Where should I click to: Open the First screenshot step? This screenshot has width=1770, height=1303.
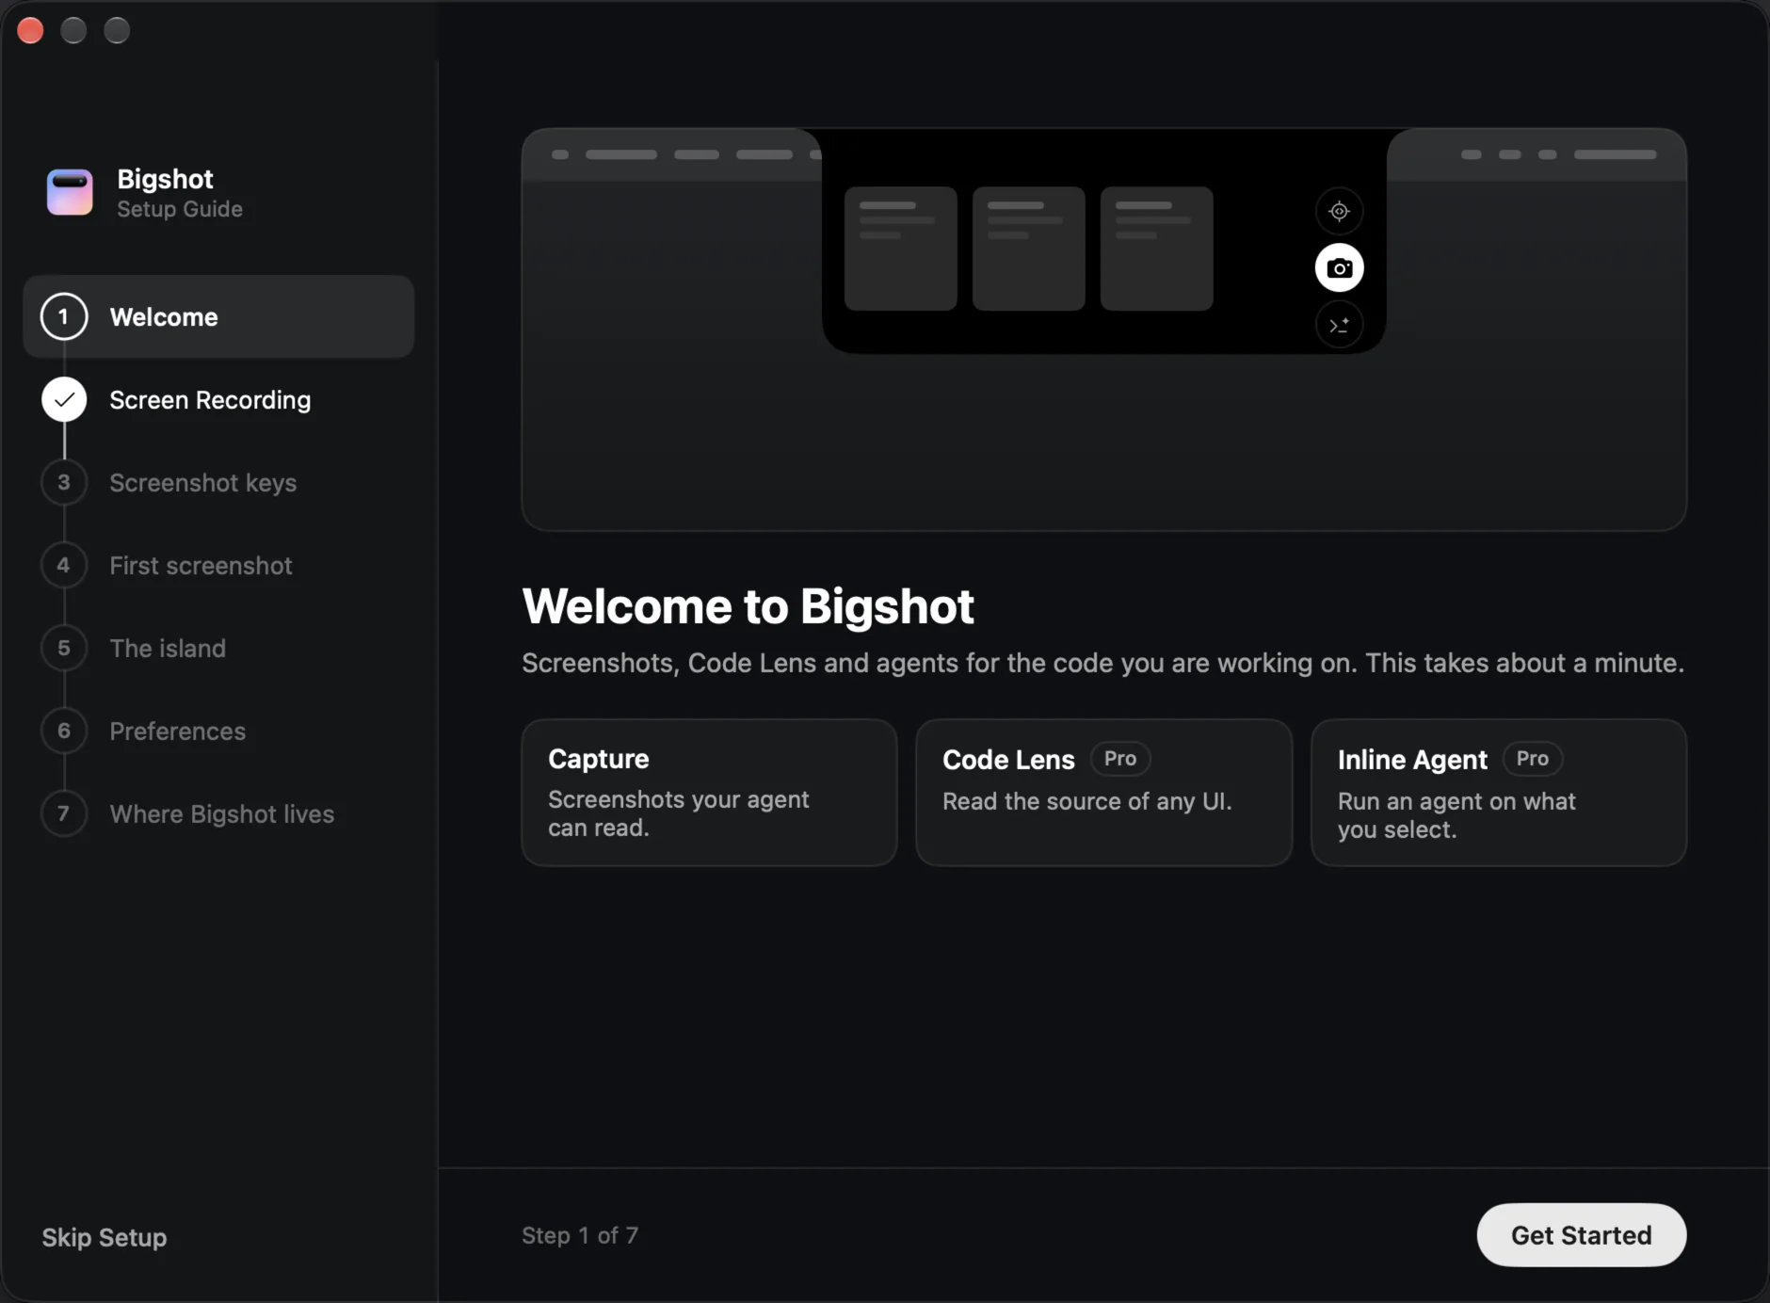click(218, 566)
